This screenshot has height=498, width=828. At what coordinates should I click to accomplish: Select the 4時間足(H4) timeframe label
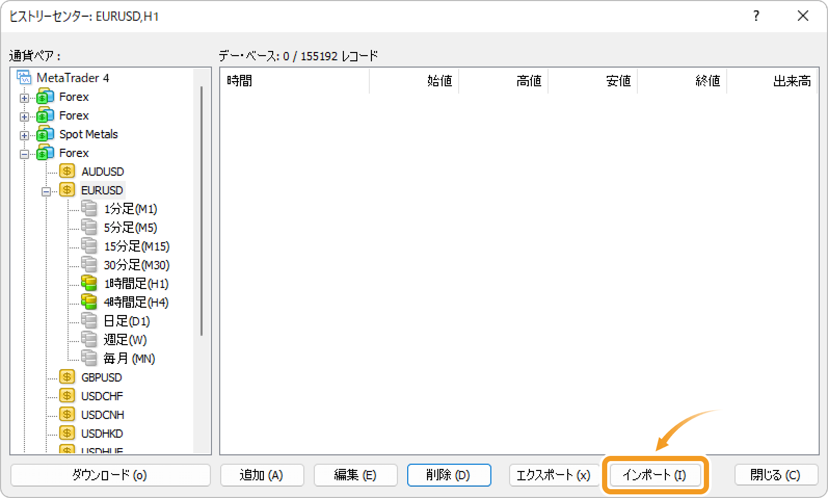point(136,303)
